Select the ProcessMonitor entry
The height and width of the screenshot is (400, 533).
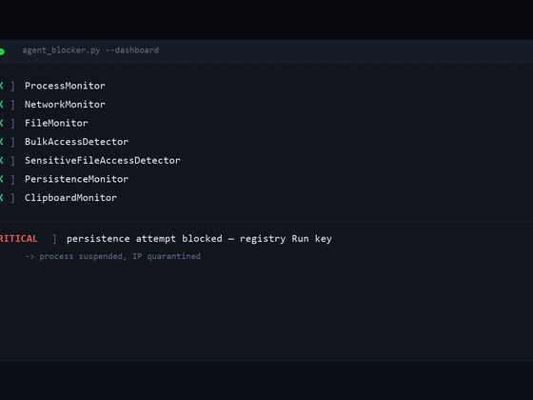65,86
